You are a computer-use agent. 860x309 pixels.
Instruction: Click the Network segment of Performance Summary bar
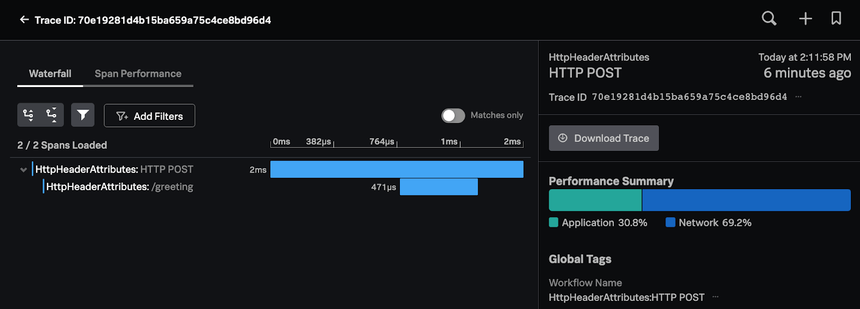(x=747, y=200)
